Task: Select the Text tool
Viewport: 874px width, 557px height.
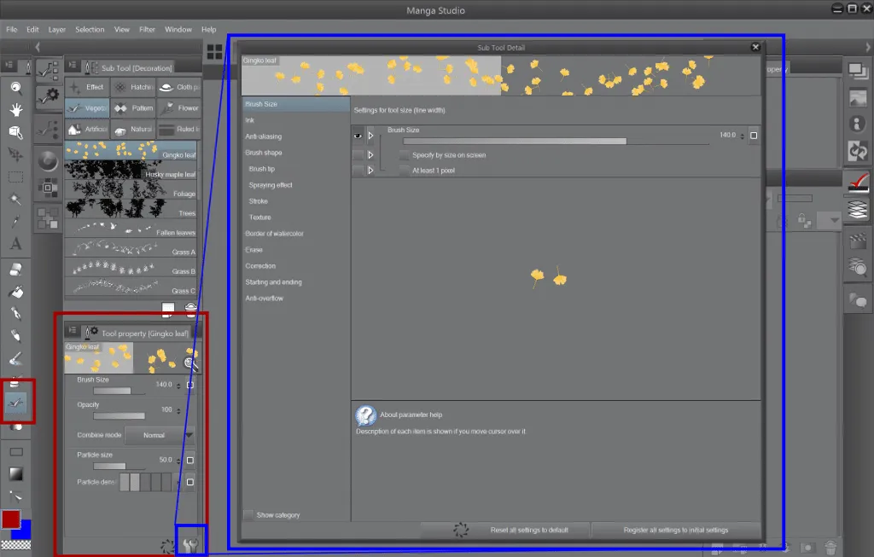Action: (x=15, y=245)
